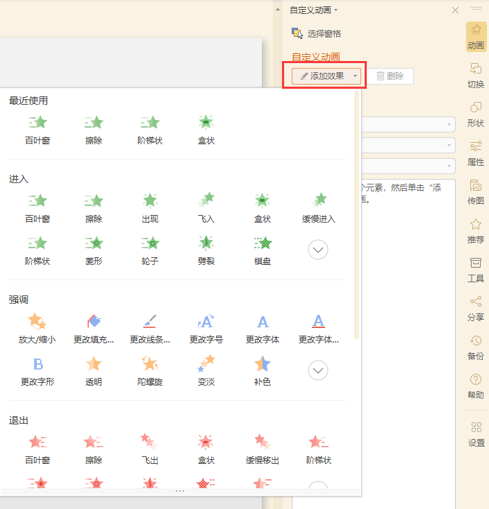Viewport: 489px width, 509px height.
Task: Apply the 出现 entrance effect
Action: click(x=150, y=208)
